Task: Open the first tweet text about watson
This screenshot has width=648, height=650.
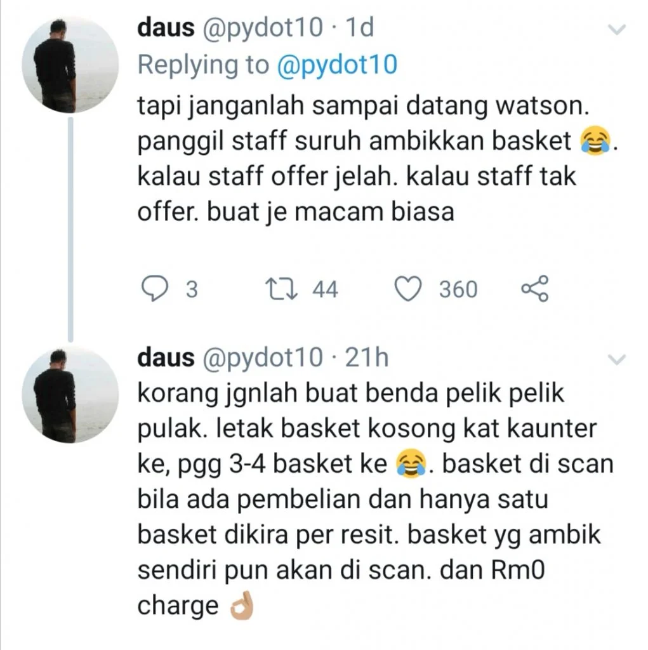Action: 377,158
